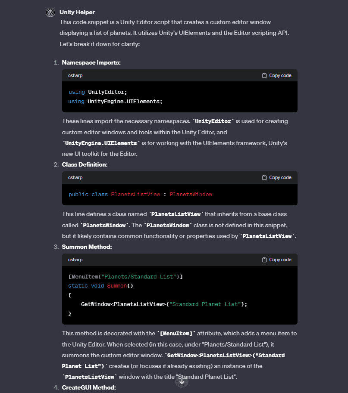348x393 pixels.
Task: Click the csharp label on Class Definition block
Action: pyautogui.click(x=75, y=177)
